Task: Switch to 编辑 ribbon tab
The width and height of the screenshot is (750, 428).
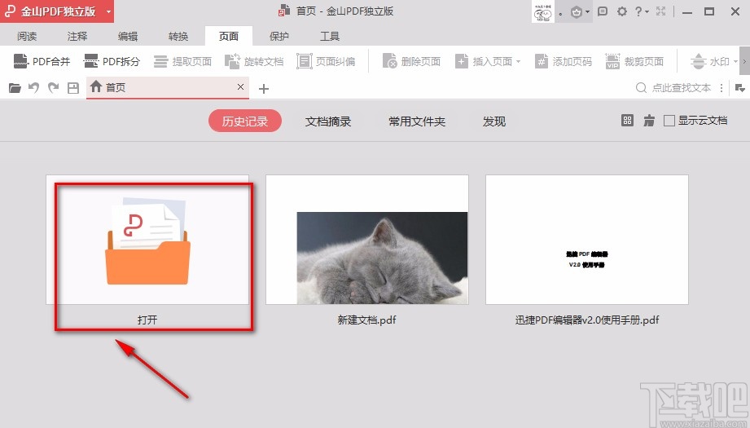Action: pos(128,36)
